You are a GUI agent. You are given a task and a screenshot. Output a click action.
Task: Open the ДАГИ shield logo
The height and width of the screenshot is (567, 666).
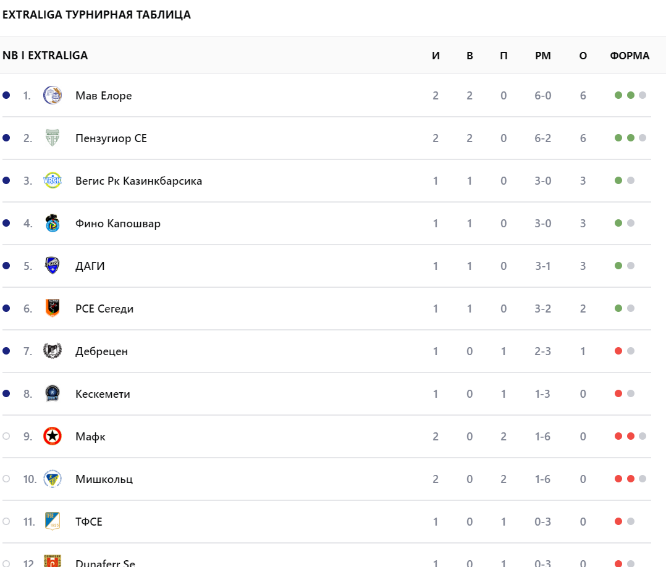point(53,266)
